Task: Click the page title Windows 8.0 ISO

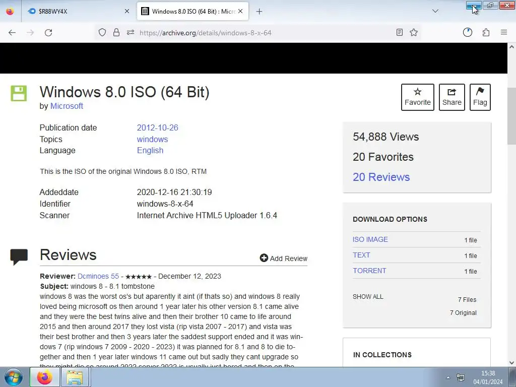Action: coord(124,92)
